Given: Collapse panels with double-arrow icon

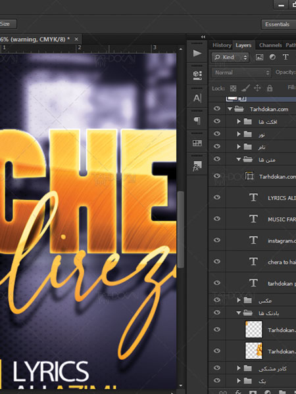Looking at the screenshot, I should (x=203, y=37).
